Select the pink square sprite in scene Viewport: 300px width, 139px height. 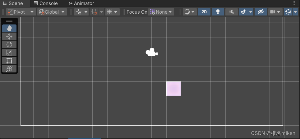coord(174,89)
